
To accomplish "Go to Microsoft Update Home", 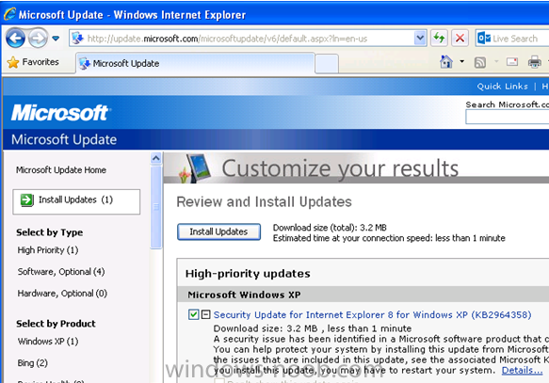I will 61,170.
